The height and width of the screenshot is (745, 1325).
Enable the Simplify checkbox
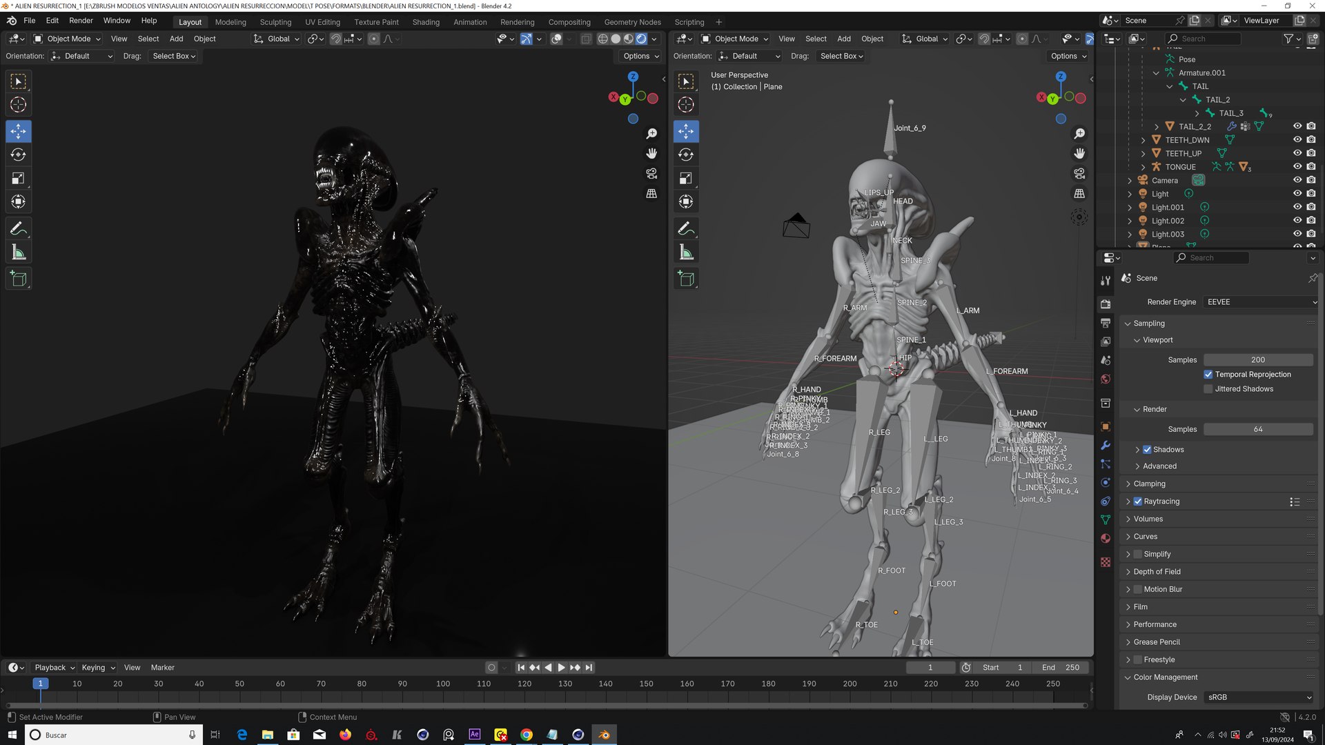coord(1137,554)
